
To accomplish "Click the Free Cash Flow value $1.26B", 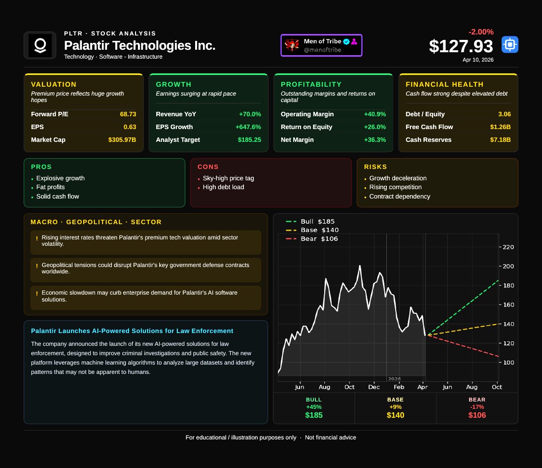I will (500, 127).
